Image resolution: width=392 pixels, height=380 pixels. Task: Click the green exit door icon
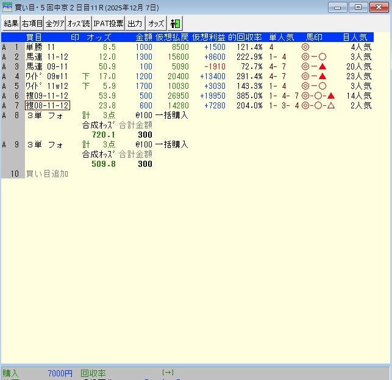tap(176, 24)
